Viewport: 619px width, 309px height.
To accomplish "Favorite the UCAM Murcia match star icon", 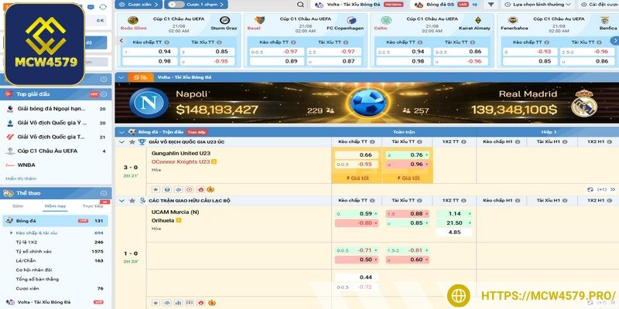I will [x=156, y=303].
